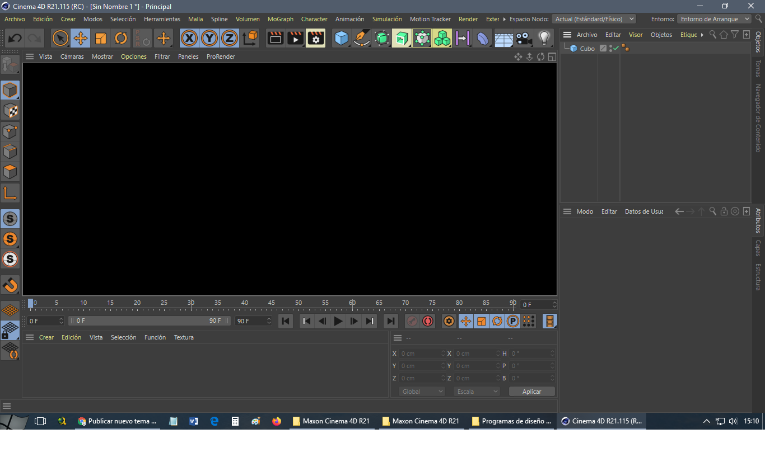
Task: Select the Phong tag on Cubo
Action: pos(625,48)
